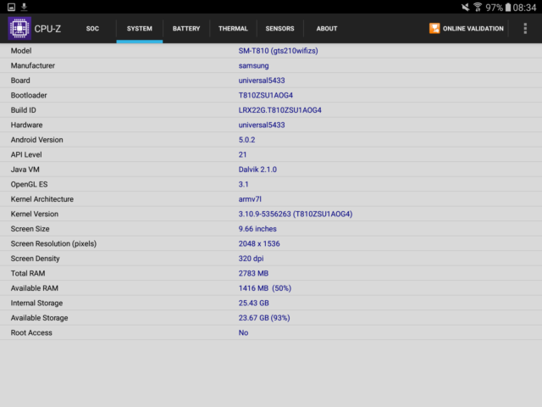Select the SYSTEM tab
Viewport: 542px width, 407px height.
click(139, 29)
